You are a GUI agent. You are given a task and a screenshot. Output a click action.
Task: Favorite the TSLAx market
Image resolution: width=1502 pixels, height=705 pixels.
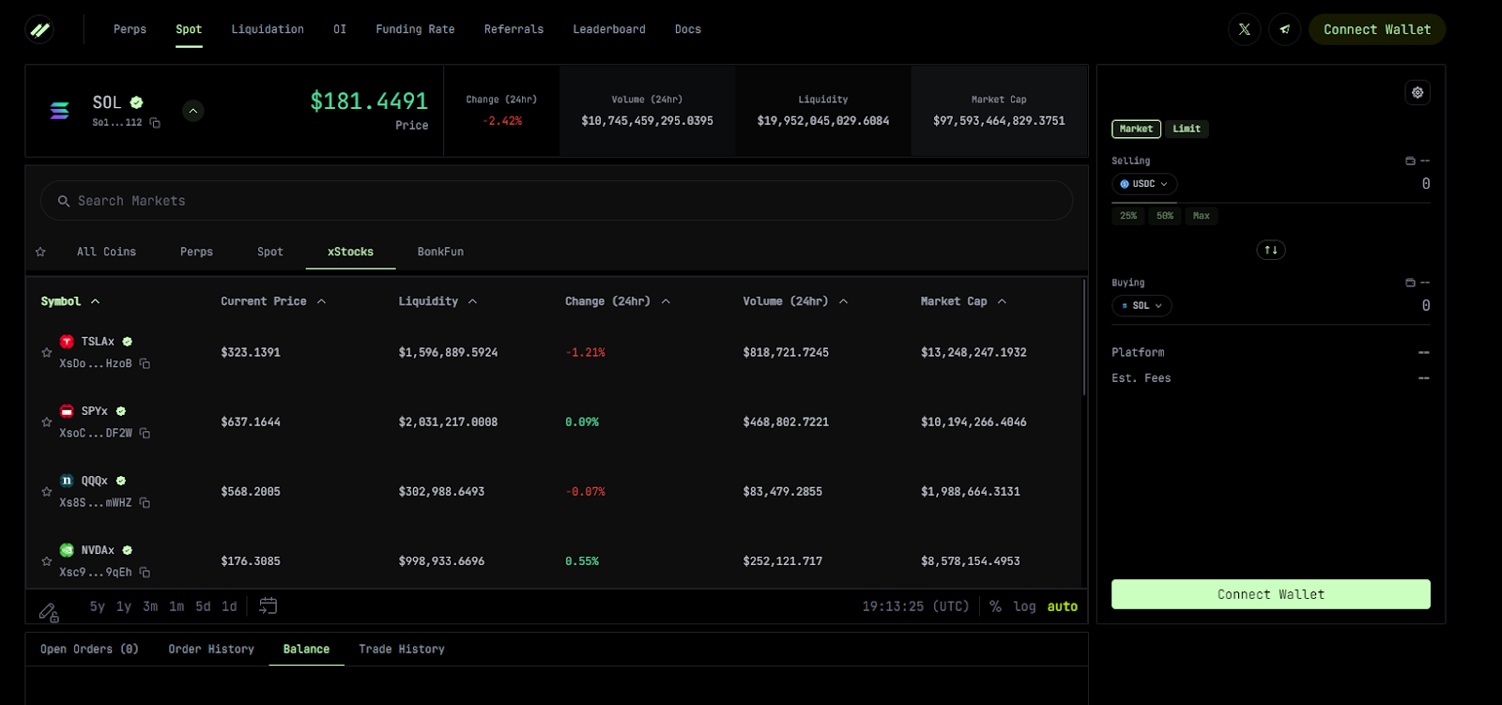coord(46,353)
